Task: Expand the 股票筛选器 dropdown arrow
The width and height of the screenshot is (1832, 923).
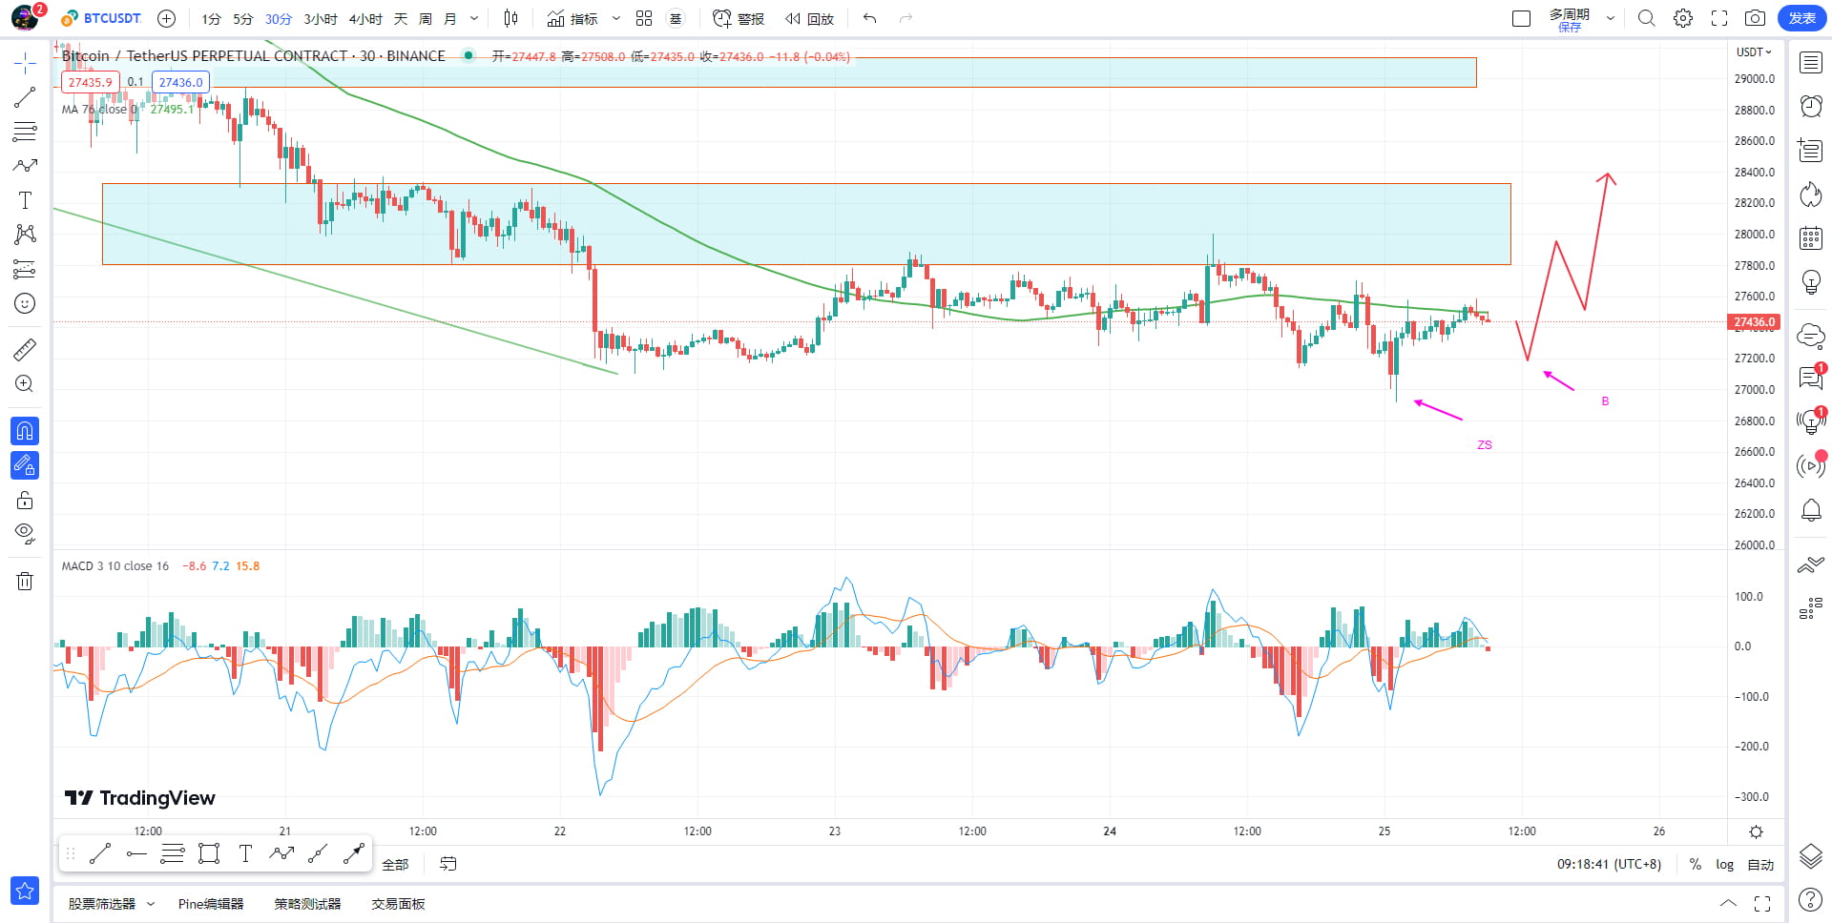Action: pyautogui.click(x=151, y=904)
